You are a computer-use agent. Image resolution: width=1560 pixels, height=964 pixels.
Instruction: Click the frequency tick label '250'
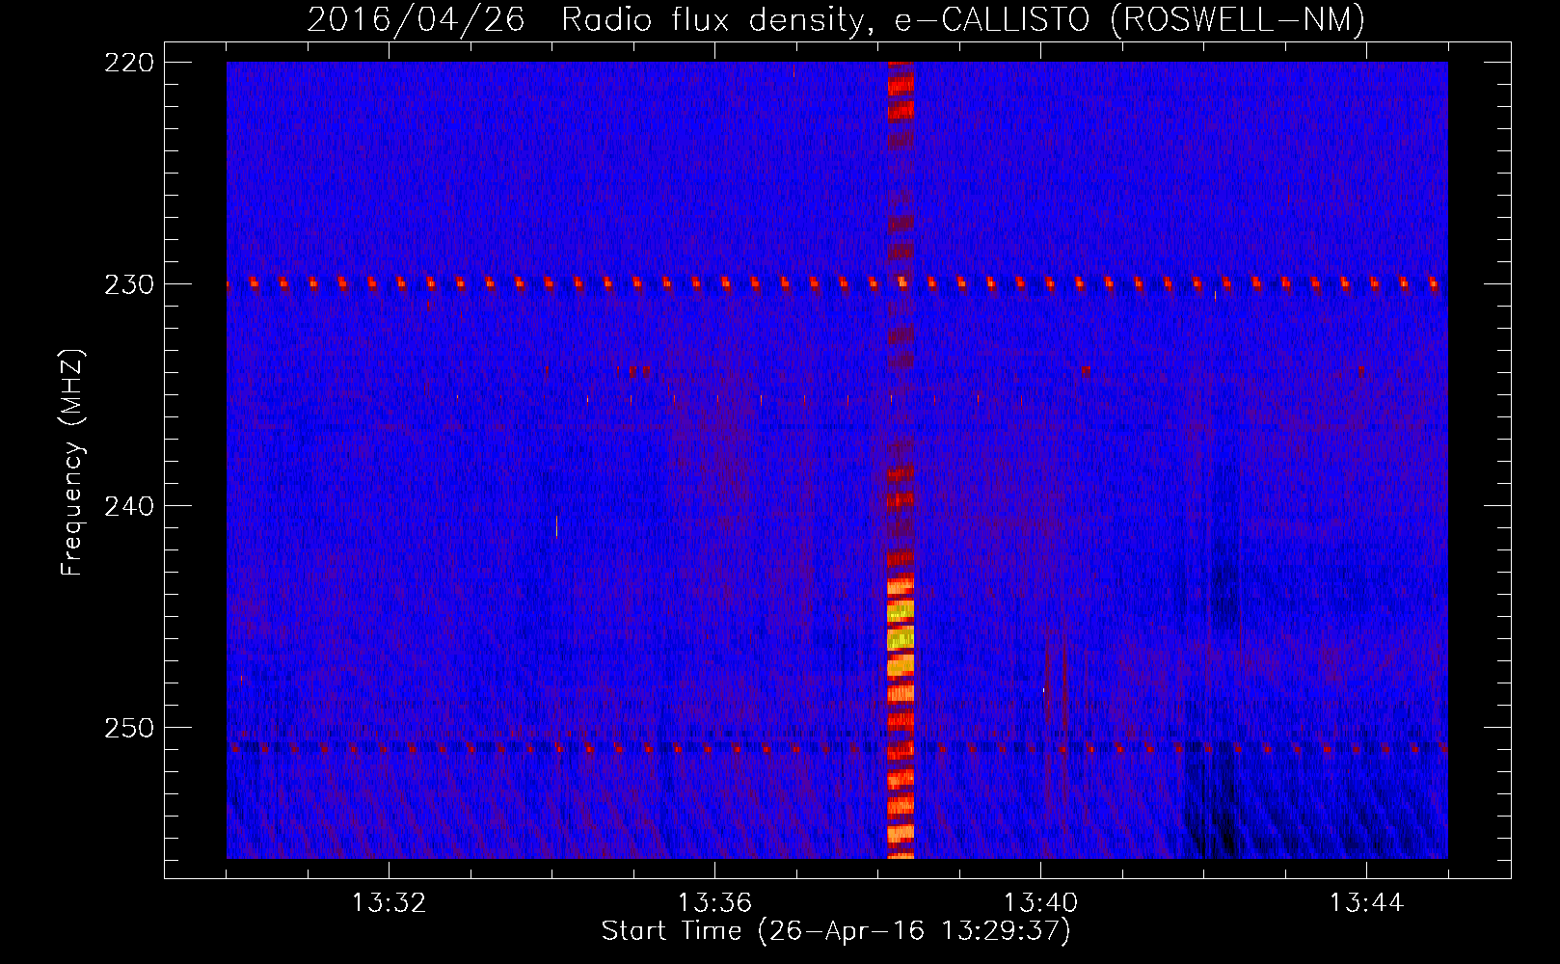(x=129, y=728)
